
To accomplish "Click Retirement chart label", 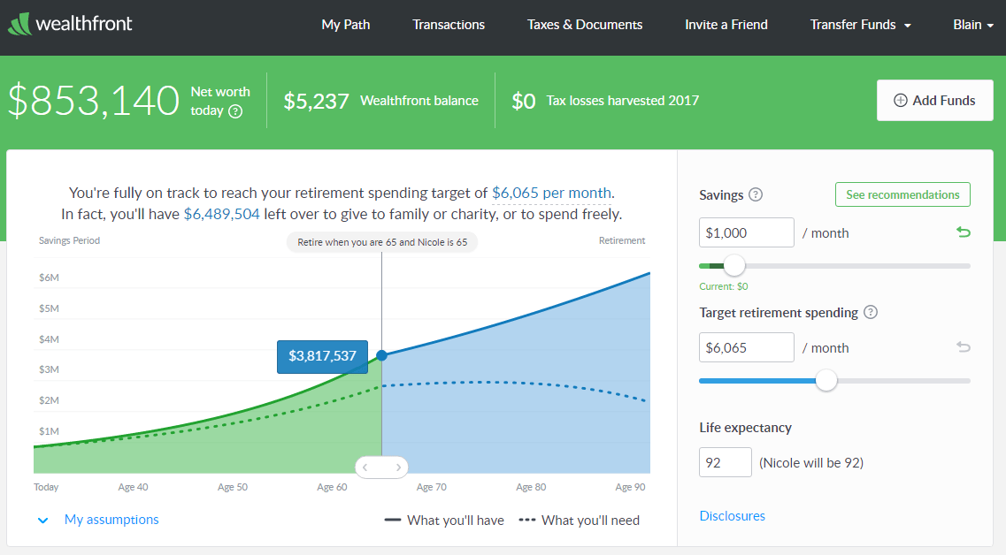I will point(622,240).
